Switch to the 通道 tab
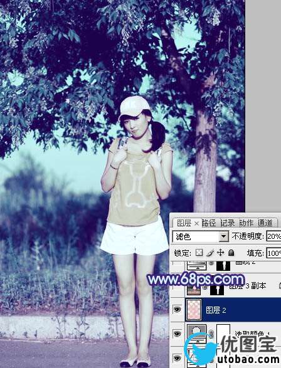Screen dimensions: 281x368 pos(265,223)
